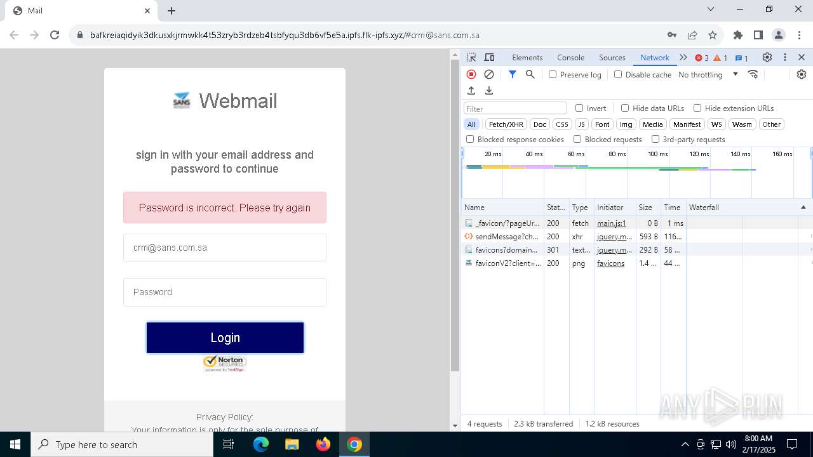Screen dimensions: 813x457
Task: Open the Chrome profile avatar
Action: 779,35
